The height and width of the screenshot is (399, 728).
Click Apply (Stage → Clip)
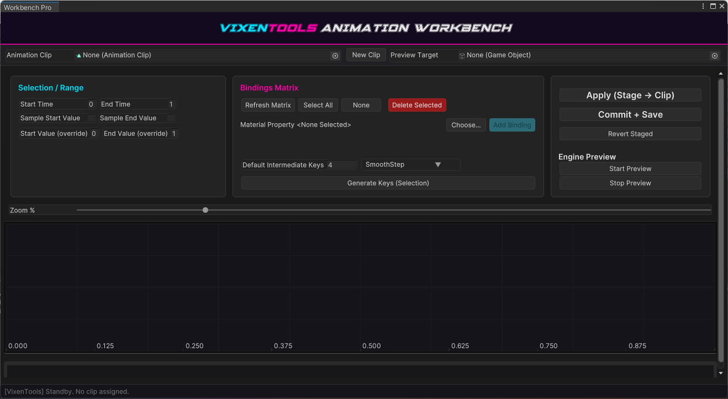(630, 95)
